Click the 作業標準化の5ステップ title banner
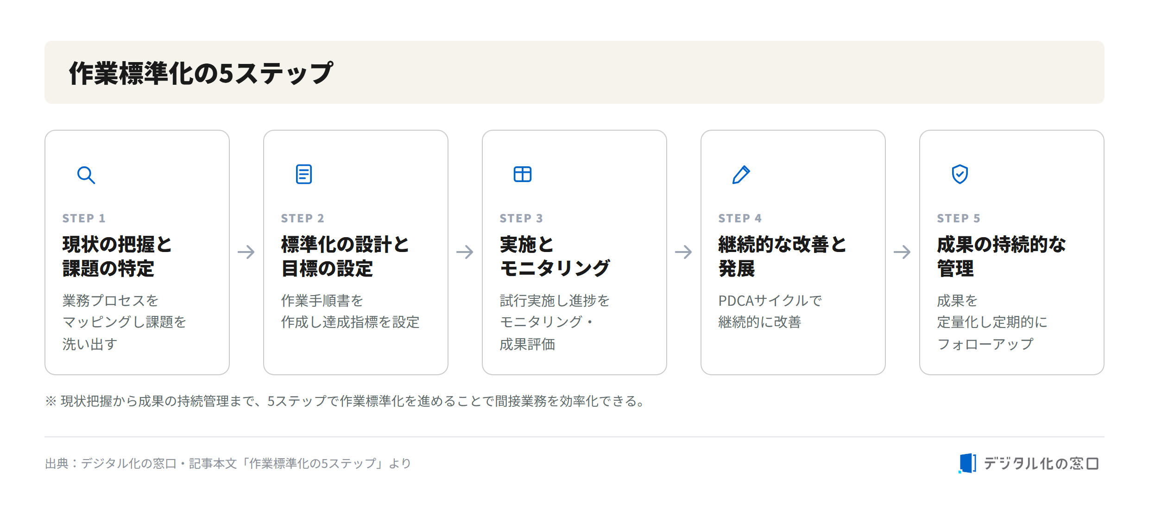 (574, 72)
